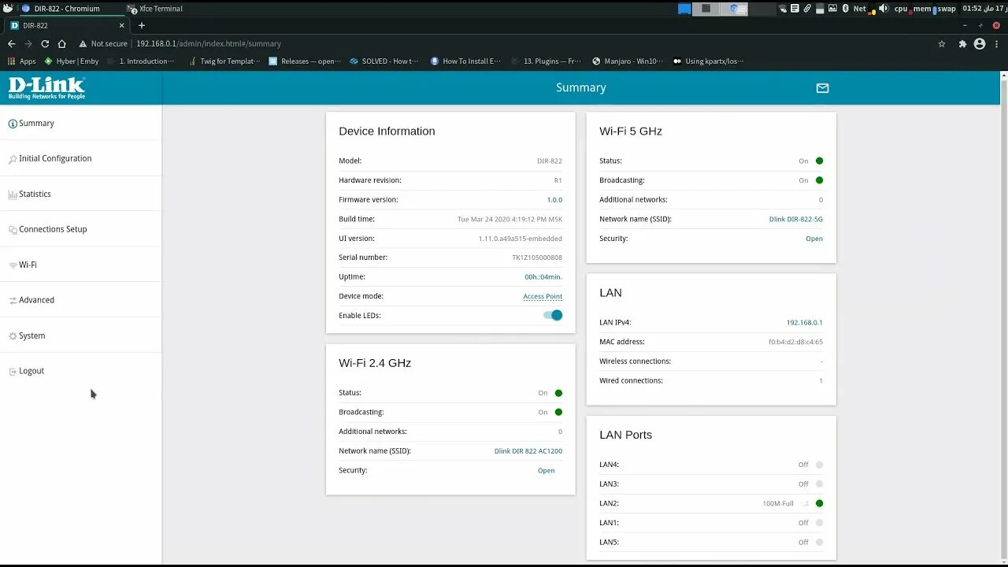Click the MAC address f0:b4:d2:d8:c4:65
Viewport: 1008px width, 567px height.
click(x=795, y=342)
